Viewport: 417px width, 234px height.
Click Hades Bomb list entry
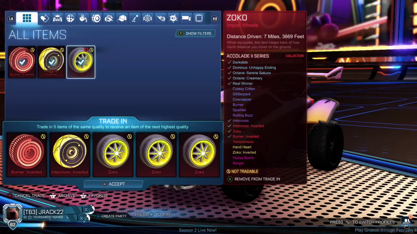(243, 158)
